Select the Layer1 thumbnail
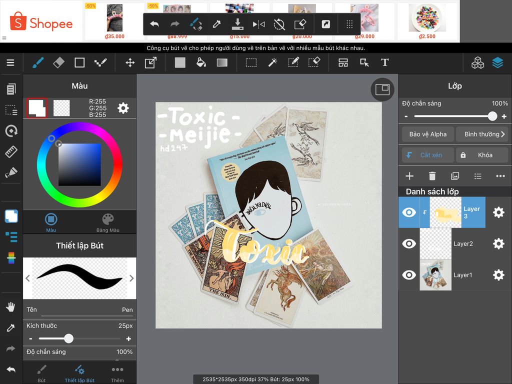This screenshot has height=384, width=512. pos(435,275)
